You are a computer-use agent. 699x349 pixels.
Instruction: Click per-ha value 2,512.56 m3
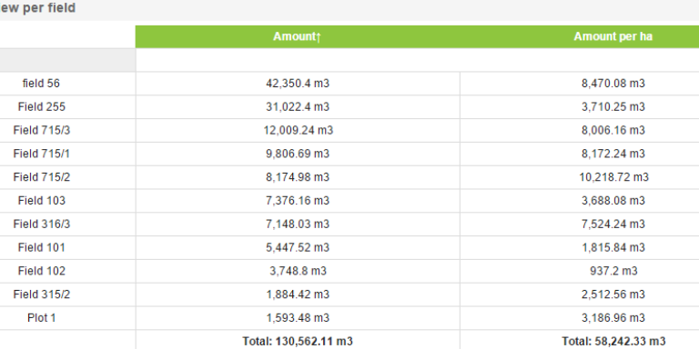coord(613,294)
